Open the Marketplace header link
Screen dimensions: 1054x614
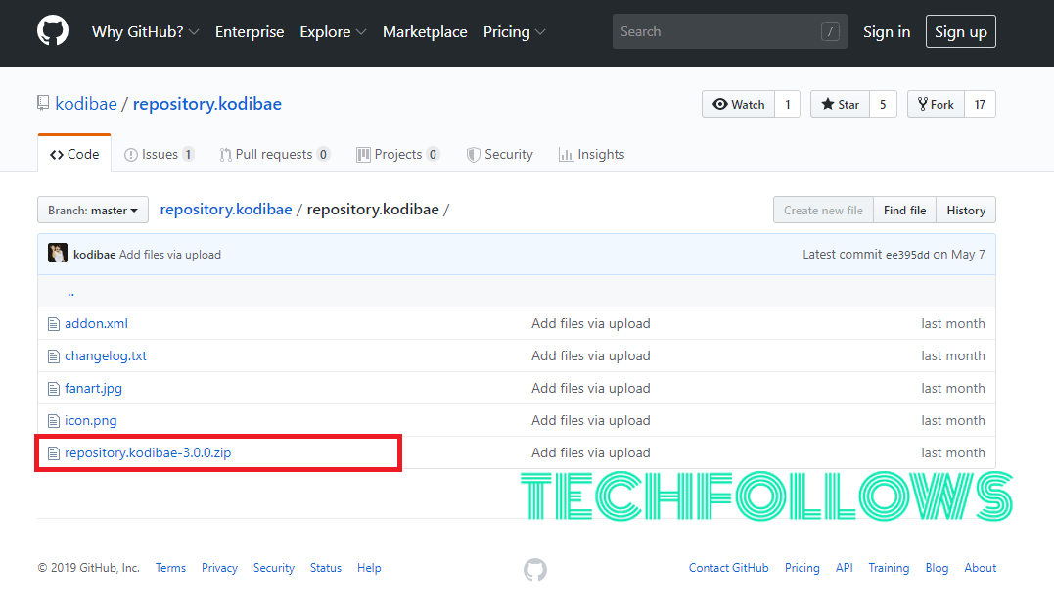click(x=425, y=31)
